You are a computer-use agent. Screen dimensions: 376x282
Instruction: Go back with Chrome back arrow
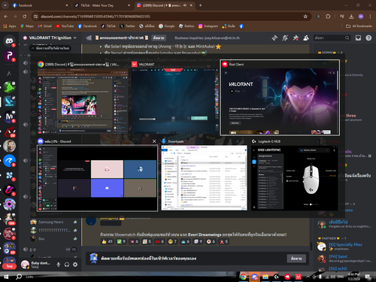pos(6,17)
